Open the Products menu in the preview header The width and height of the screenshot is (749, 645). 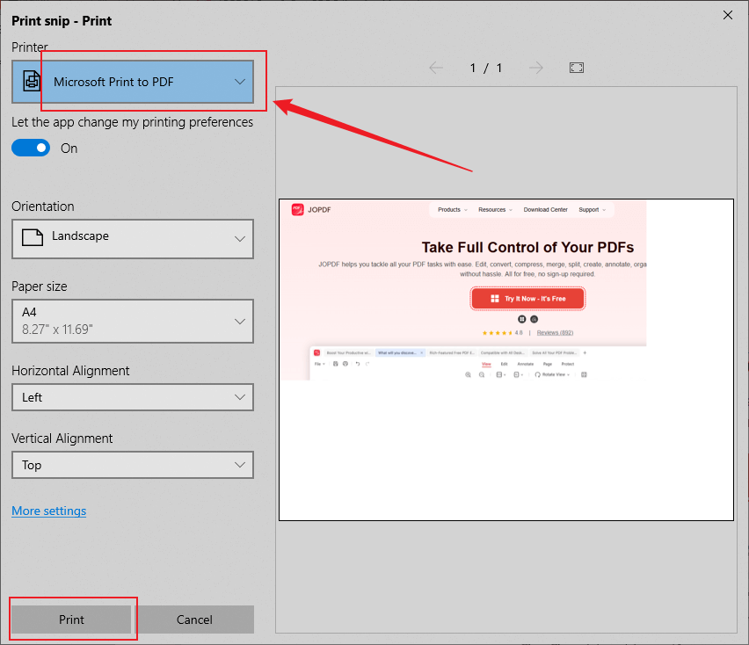pos(450,209)
